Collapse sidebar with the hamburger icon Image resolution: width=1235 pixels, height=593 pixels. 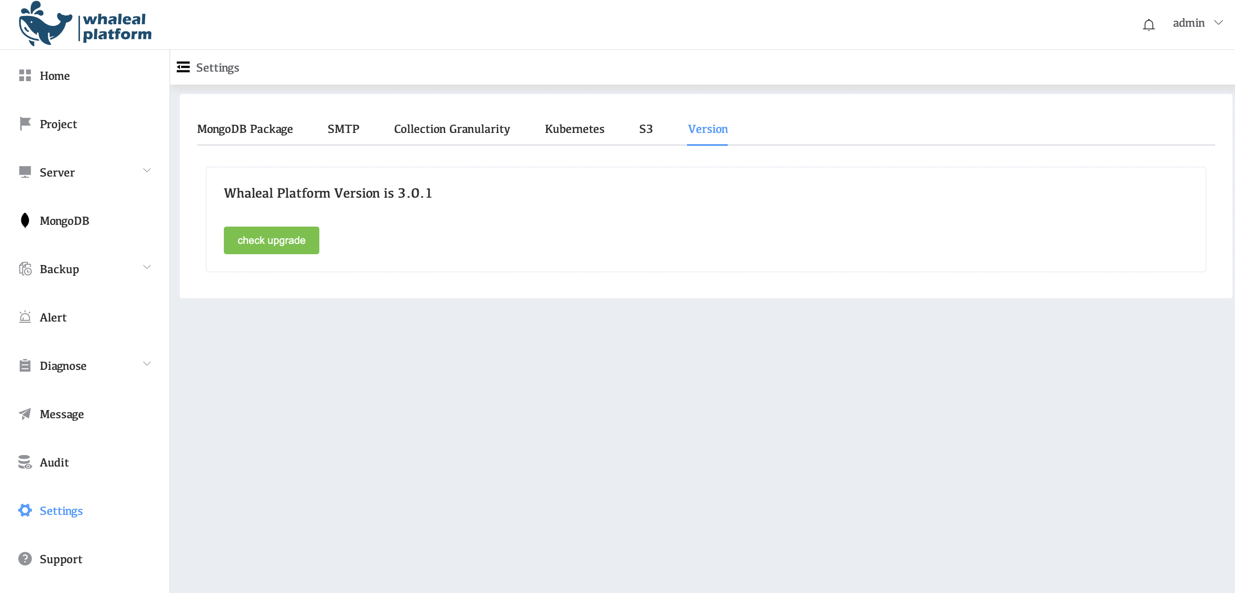183,67
